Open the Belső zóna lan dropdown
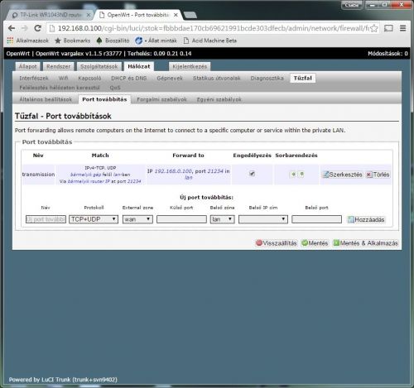The width and height of the screenshot is (414, 388). pyautogui.click(x=222, y=219)
